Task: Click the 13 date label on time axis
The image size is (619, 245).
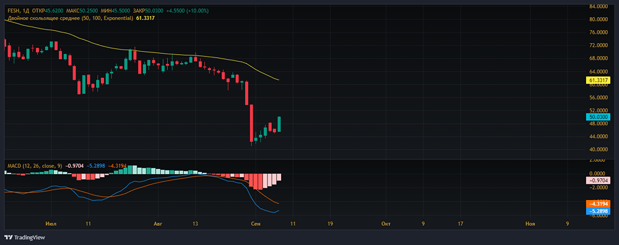Action: click(x=195, y=224)
